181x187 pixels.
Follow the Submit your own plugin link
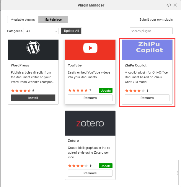pos(156,19)
